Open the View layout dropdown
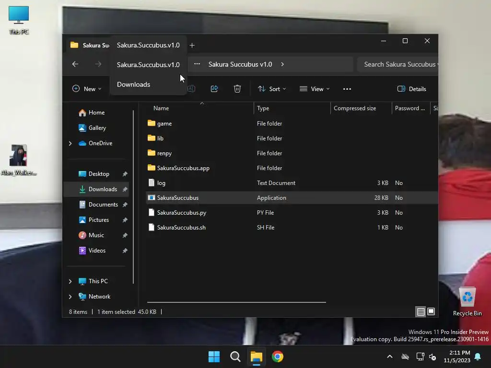This screenshot has height=368, width=491. click(x=315, y=89)
